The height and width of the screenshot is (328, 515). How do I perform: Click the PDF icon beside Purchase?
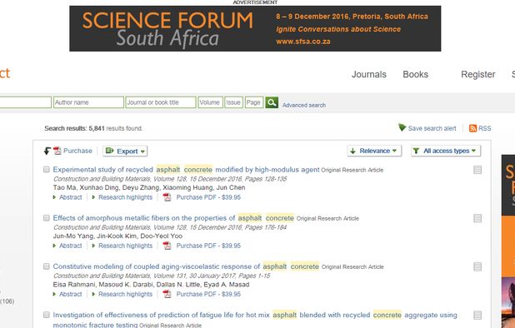pyautogui.click(x=57, y=151)
